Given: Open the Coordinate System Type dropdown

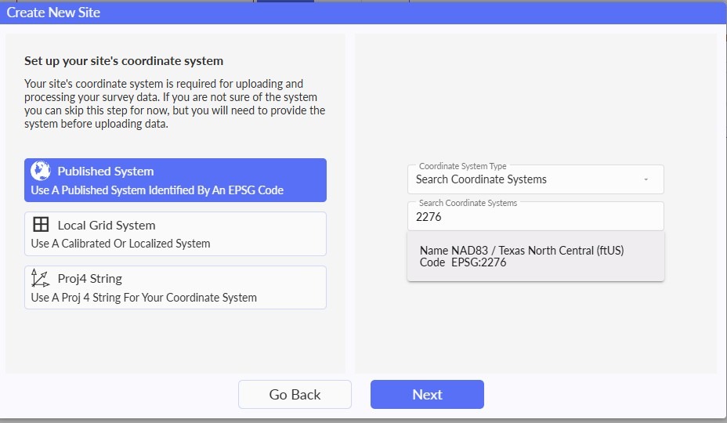Looking at the screenshot, I should click(x=536, y=179).
